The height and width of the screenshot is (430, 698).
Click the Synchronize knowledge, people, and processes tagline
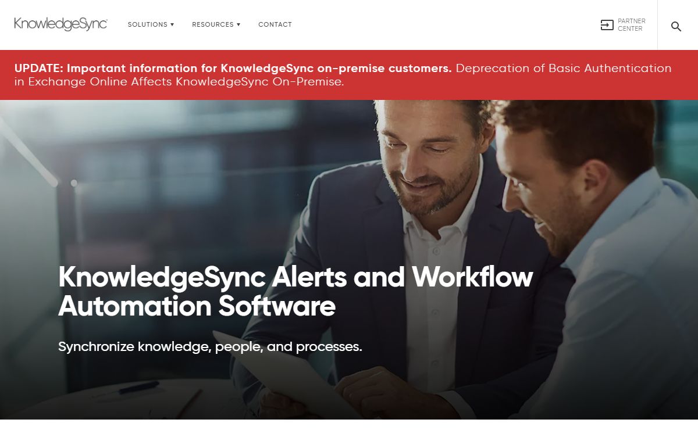click(210, 347)
